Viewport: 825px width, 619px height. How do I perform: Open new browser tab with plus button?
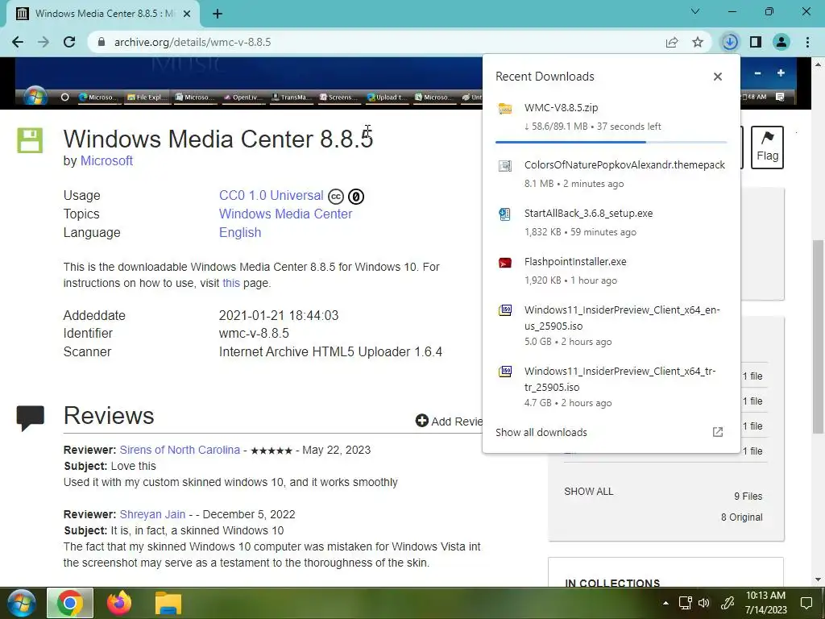click(218, 14)
